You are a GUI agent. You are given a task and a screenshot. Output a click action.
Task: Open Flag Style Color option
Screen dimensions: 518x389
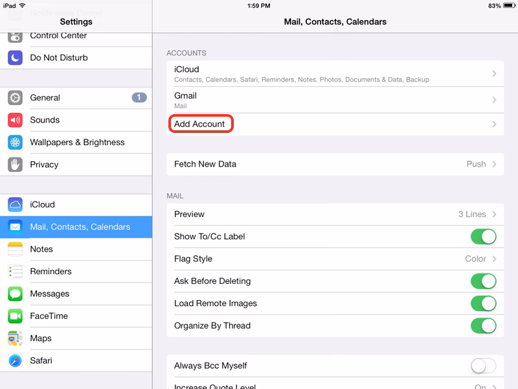(x=335, y=259)
